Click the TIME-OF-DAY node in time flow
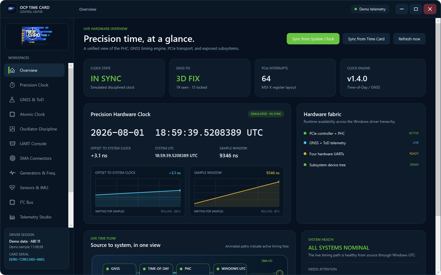The width and height of the screenshot is (441, 275). point(156,269)
